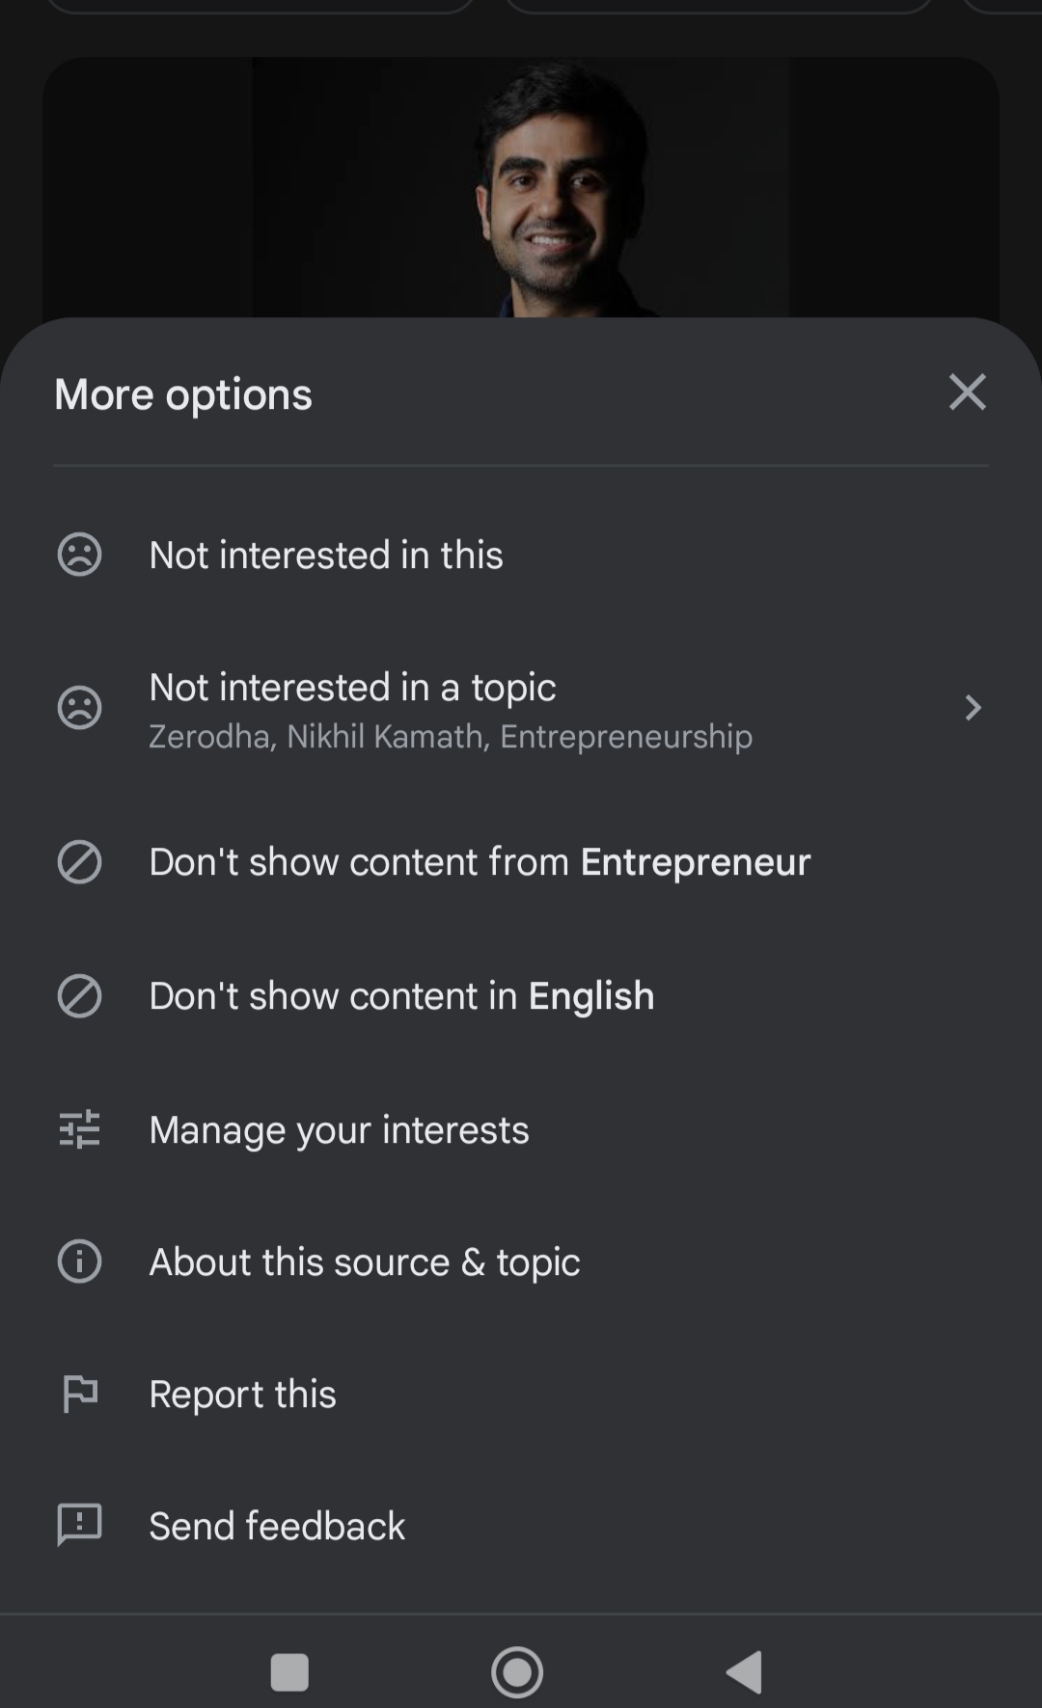Choose Don't show content from Entrepreneur
The width and height of the screenshot is (1042, 1708).
480,861
